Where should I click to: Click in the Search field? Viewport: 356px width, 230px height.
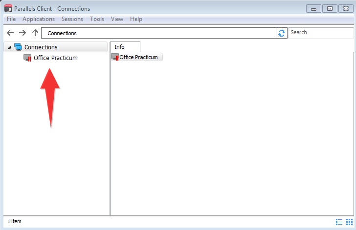point(321,33)
